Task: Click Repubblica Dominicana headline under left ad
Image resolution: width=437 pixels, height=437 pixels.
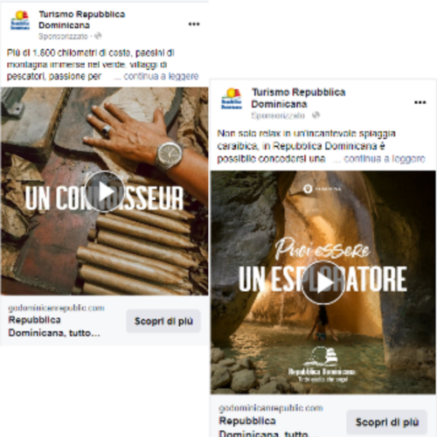Action: coord(54,326)
